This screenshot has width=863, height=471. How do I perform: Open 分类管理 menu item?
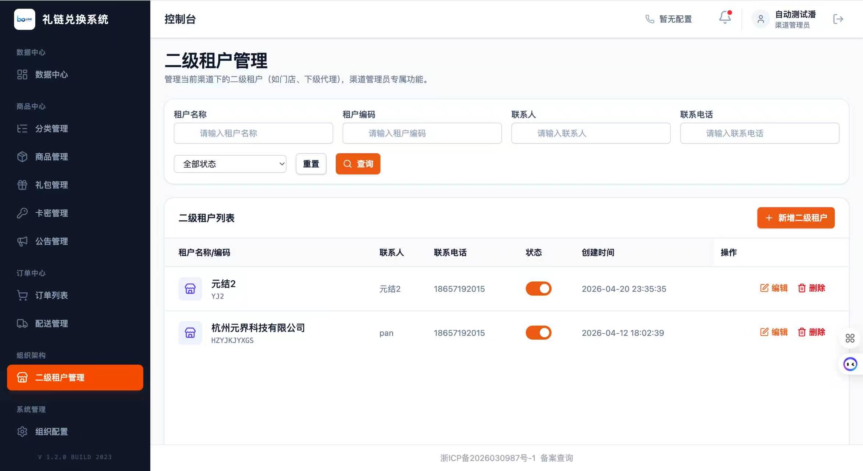(75, 128)
